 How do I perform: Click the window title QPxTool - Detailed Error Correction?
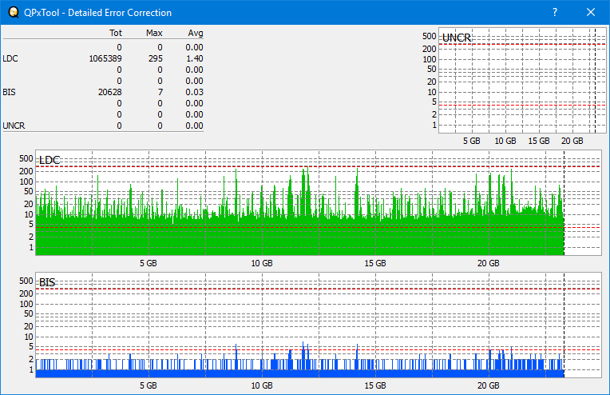[97, 13]
